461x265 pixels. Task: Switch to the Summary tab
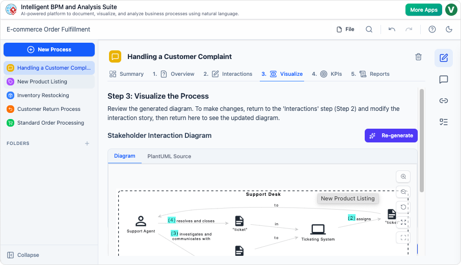tap(126, 74)
